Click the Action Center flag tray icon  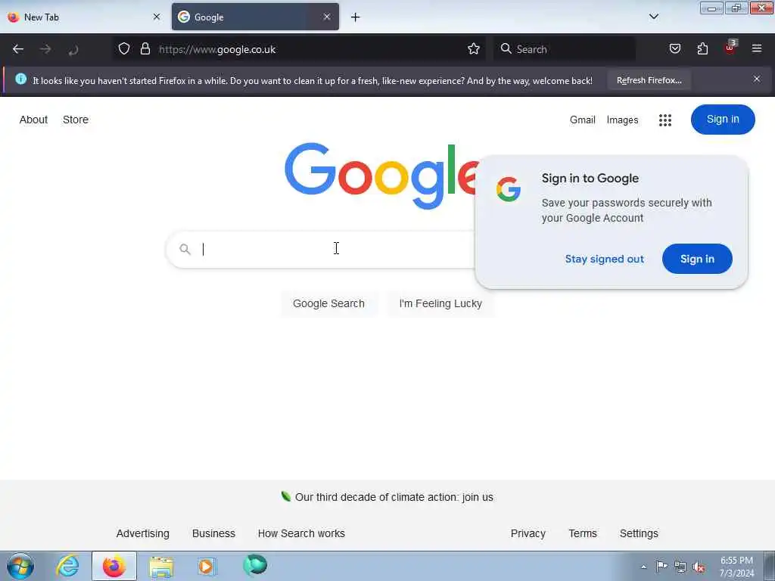click(661, 566)
